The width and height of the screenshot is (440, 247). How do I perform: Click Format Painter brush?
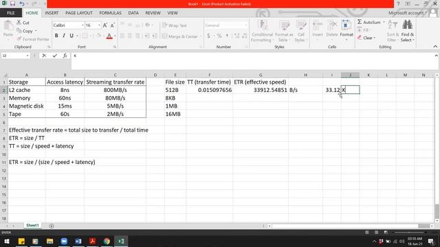33,39
